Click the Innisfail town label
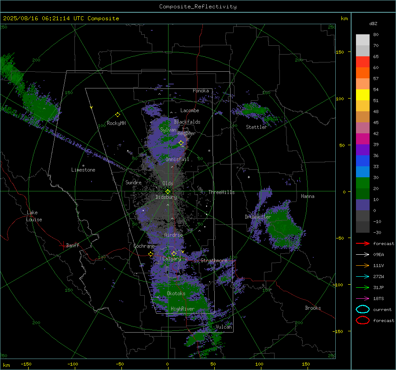 tap(177, 159)
